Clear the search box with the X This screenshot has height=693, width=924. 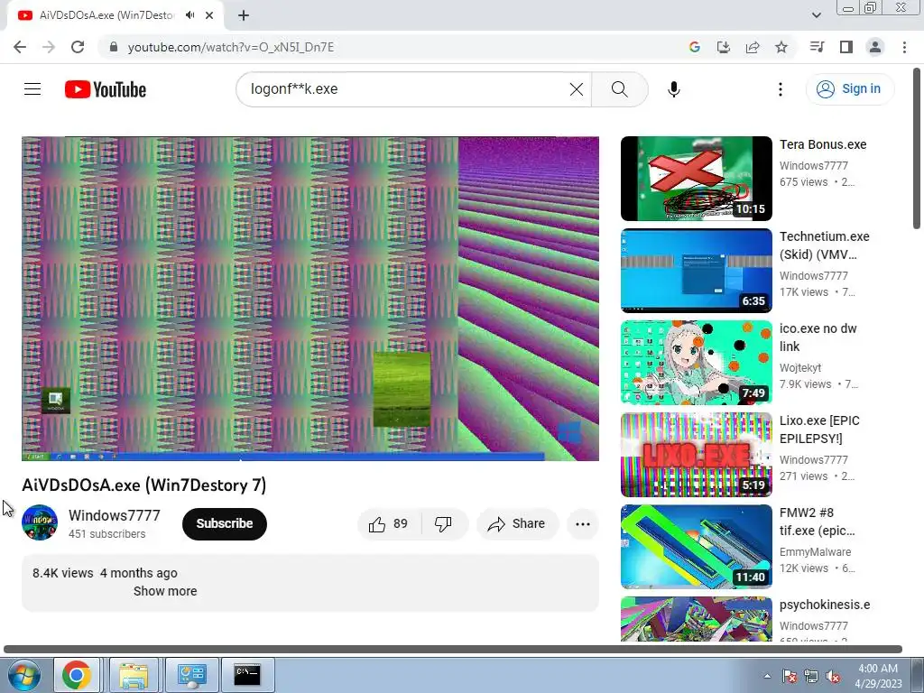[577, 89]
